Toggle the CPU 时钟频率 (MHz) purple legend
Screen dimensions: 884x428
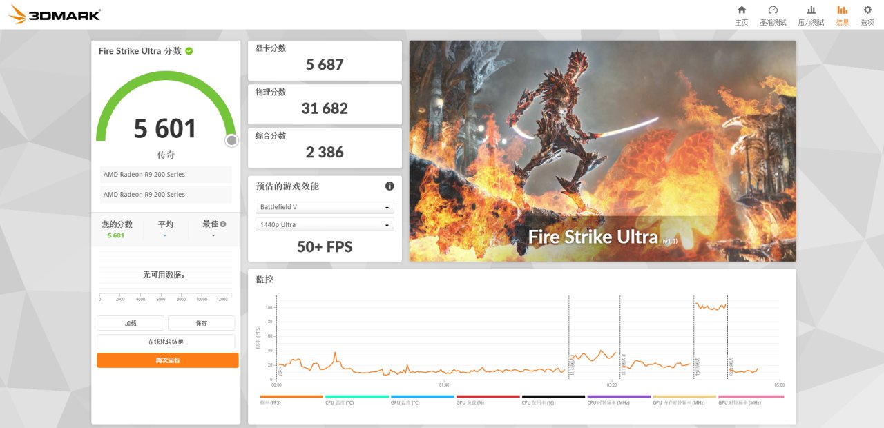pos(619,400)
